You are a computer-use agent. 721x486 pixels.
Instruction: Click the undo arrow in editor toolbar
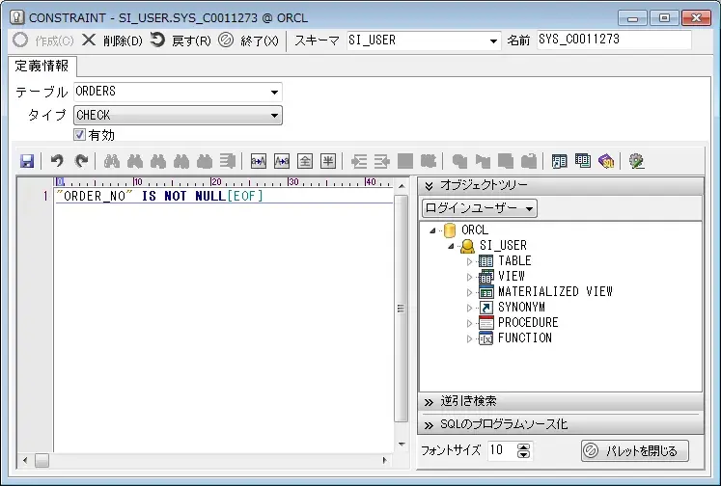(57, 161)
